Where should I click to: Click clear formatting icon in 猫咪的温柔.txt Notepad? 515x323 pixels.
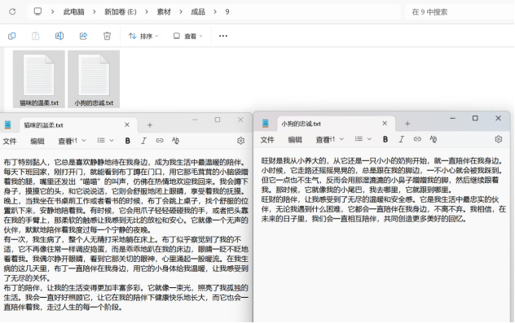(175, 141)
